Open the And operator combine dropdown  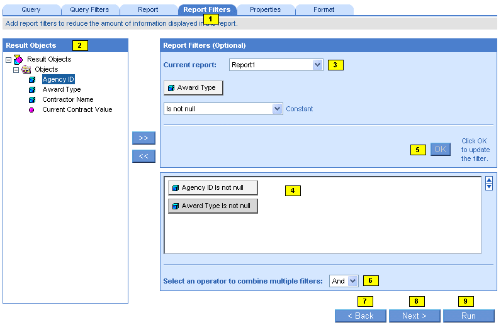pos(352,281)
